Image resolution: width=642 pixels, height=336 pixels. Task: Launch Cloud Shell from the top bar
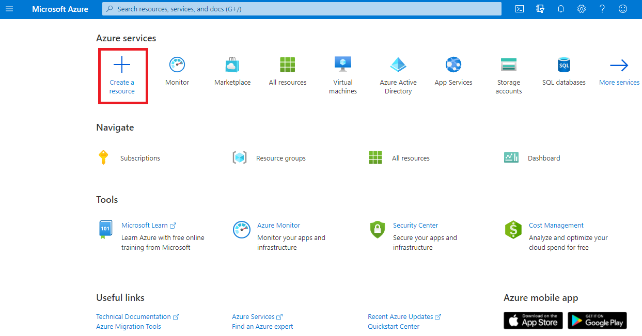click(x=520, y=9)
